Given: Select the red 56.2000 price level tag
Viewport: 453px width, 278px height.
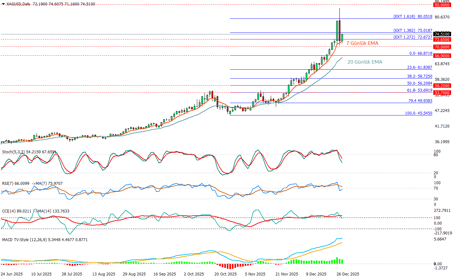Looking at the screenshot, I should pos(442,86).
